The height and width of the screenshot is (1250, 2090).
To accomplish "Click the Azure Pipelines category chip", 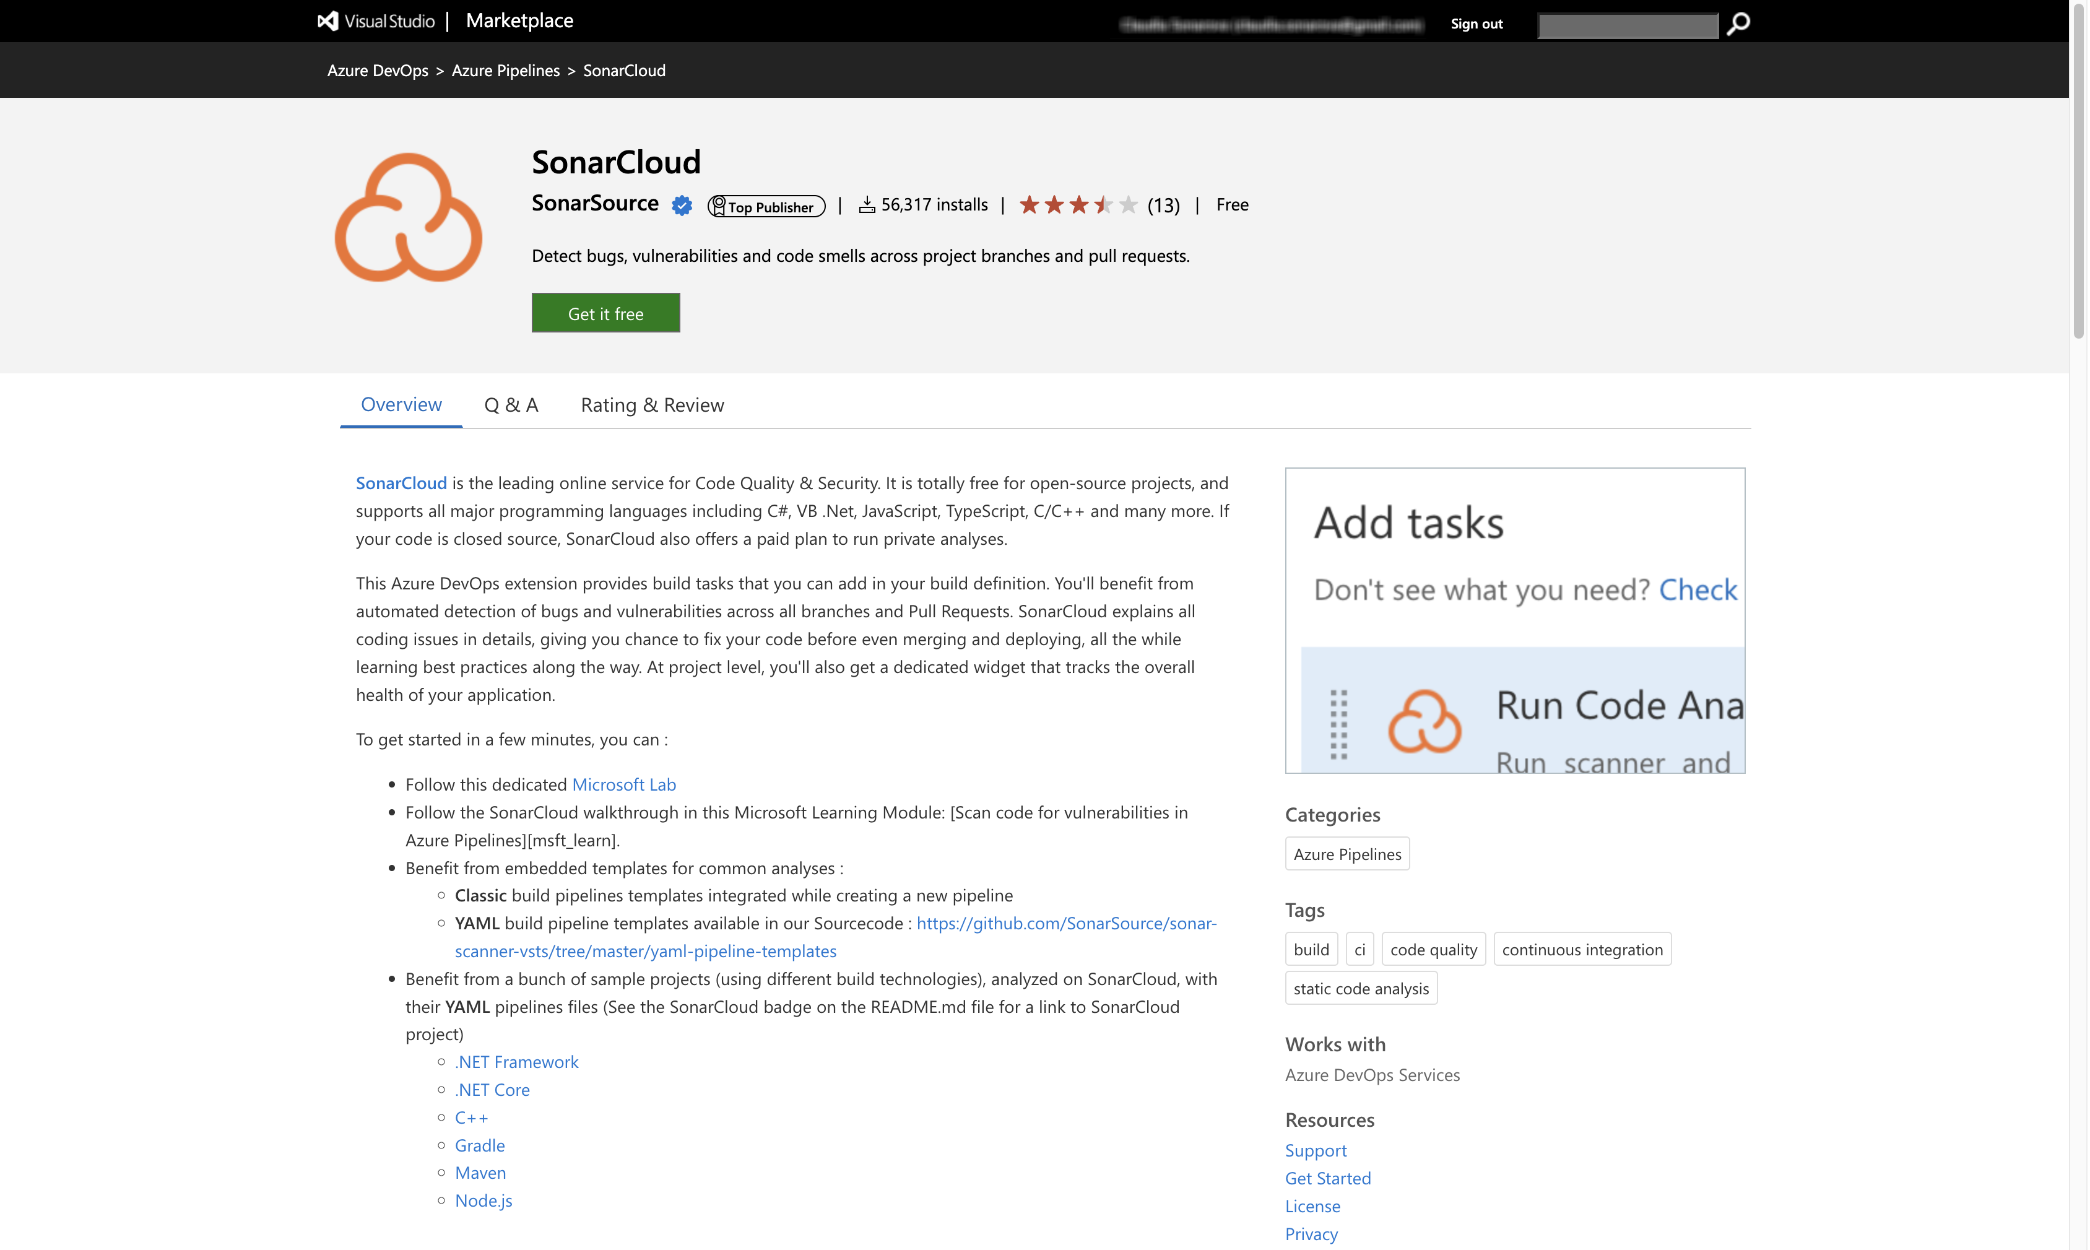I will [x=1347, y=854].
